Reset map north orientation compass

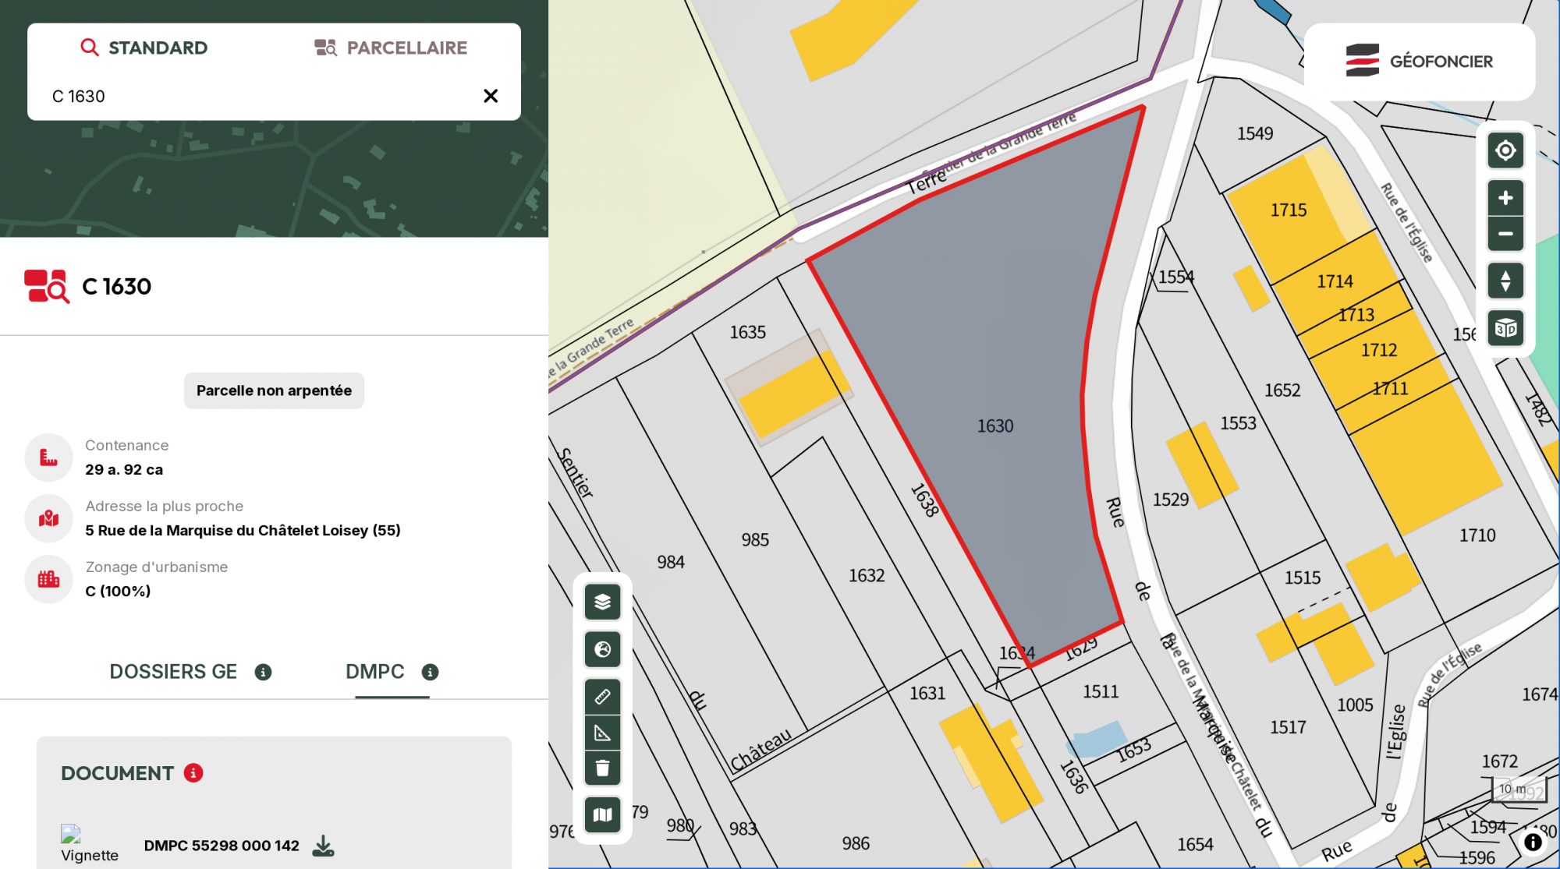[1505, 281]
